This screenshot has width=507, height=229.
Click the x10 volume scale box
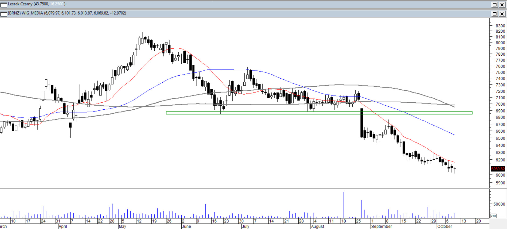point(493,216)
